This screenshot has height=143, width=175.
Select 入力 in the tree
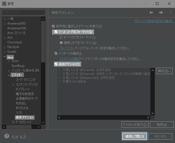click(19, 113)
